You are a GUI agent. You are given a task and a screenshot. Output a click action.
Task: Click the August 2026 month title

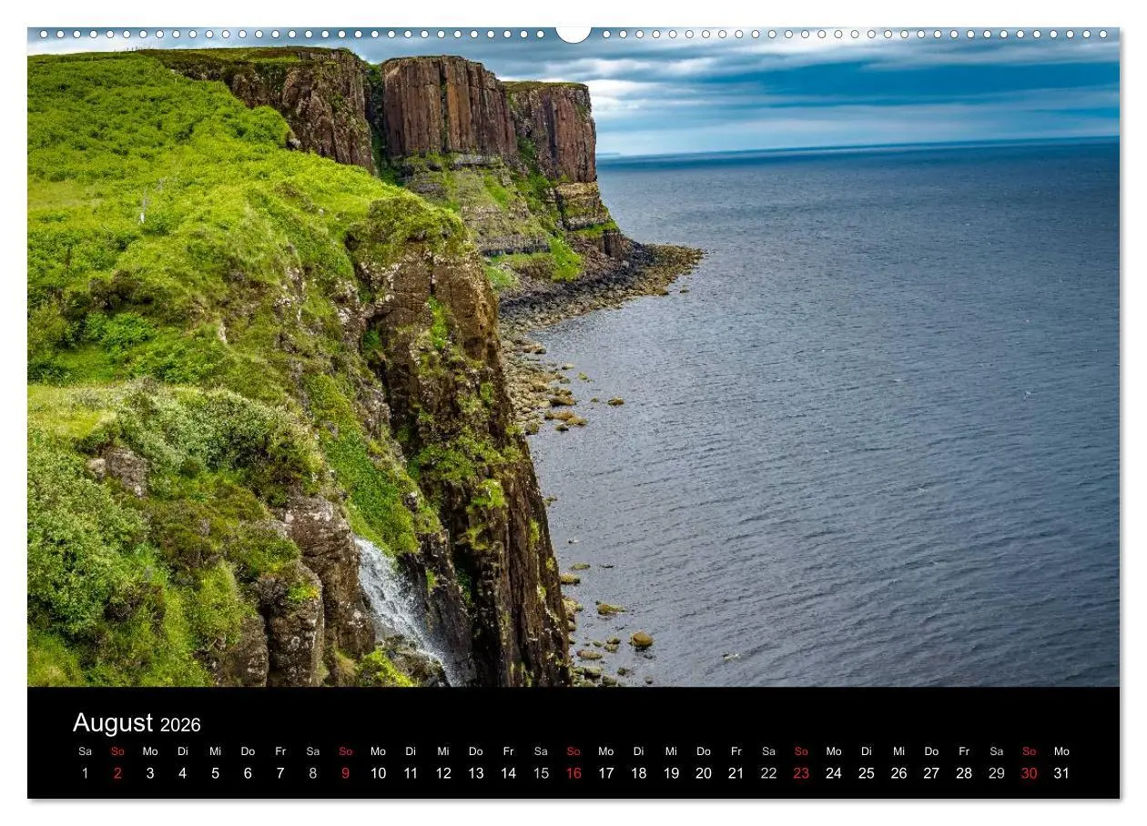pyautogui.click(x=137, y=723)
